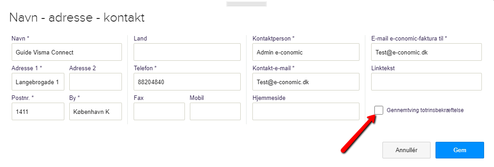This screenshot has width=494, height=167.
Task: Select the By field with København K
Action: coord(95,111)
